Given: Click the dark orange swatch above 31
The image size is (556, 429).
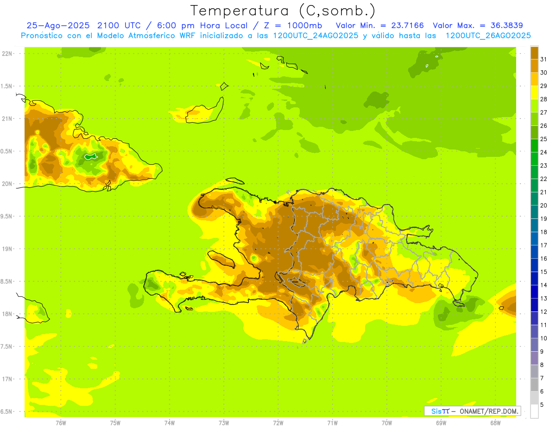Looking at the screenshot, I should (x=534, y=53).
